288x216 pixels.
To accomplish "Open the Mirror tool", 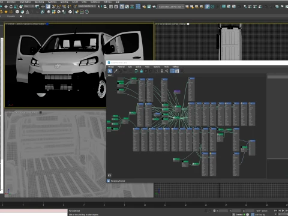I will [100, 7].
